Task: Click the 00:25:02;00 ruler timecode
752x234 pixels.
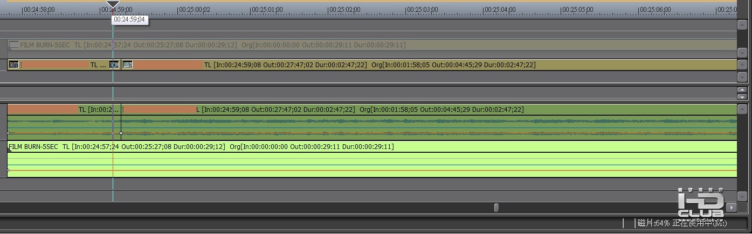Action: click(x=344, y=10)
